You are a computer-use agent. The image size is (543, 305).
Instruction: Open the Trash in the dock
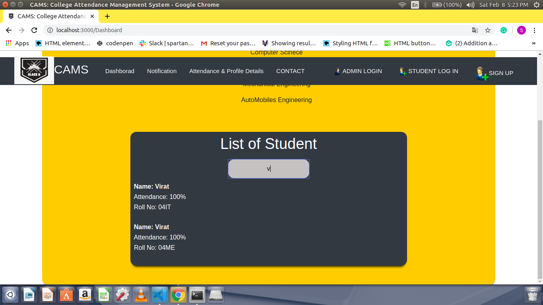point(532,295)
